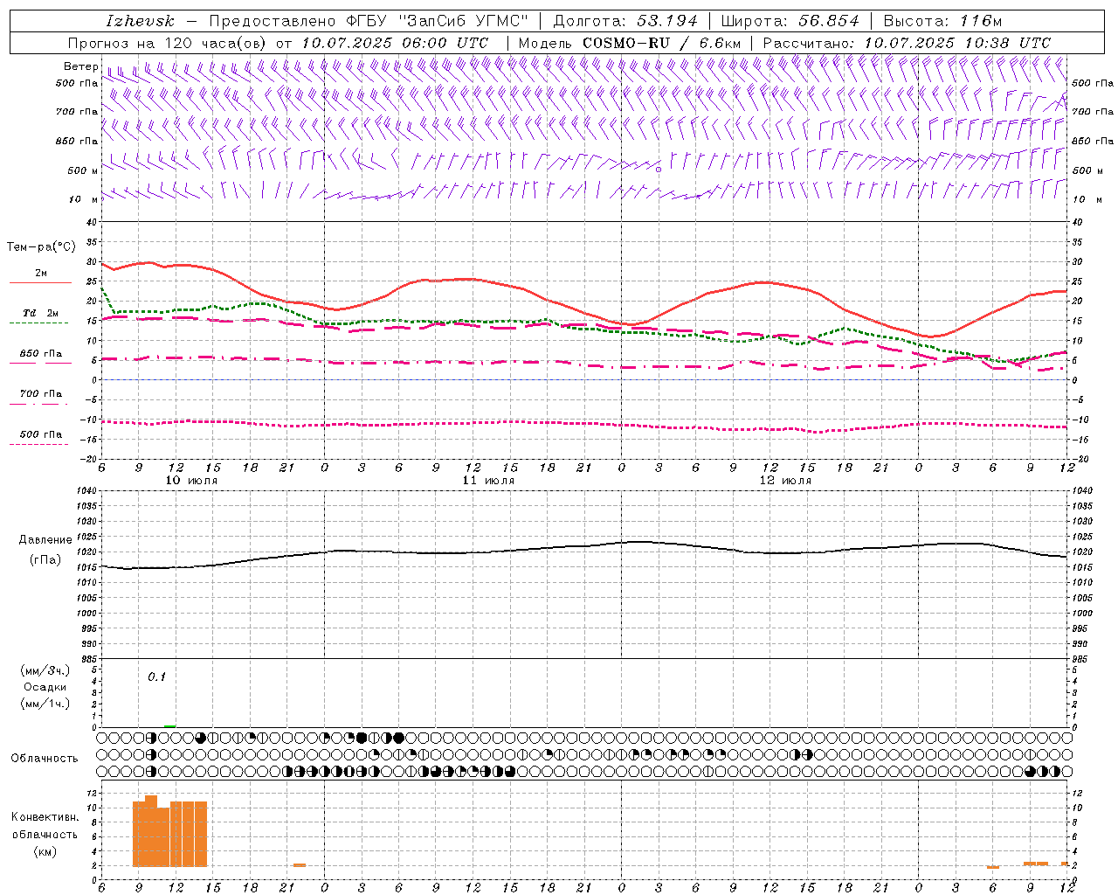Select the latitude value 56.854
1118x895 pixels.
pos(830,21)
